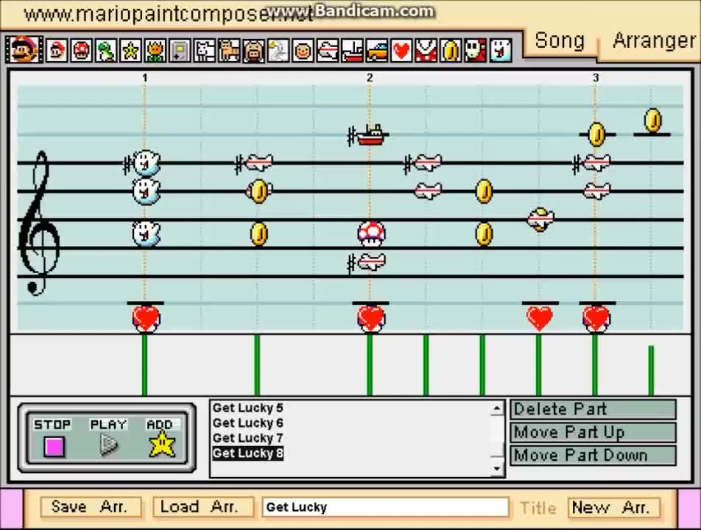Viewport: 701px width, 530px height.
Task: Adjust the volume bar under measure 1
Action: click(144, 364)
